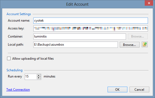
Task: Confirm changes with the OK button
Action: click(117, 90)
